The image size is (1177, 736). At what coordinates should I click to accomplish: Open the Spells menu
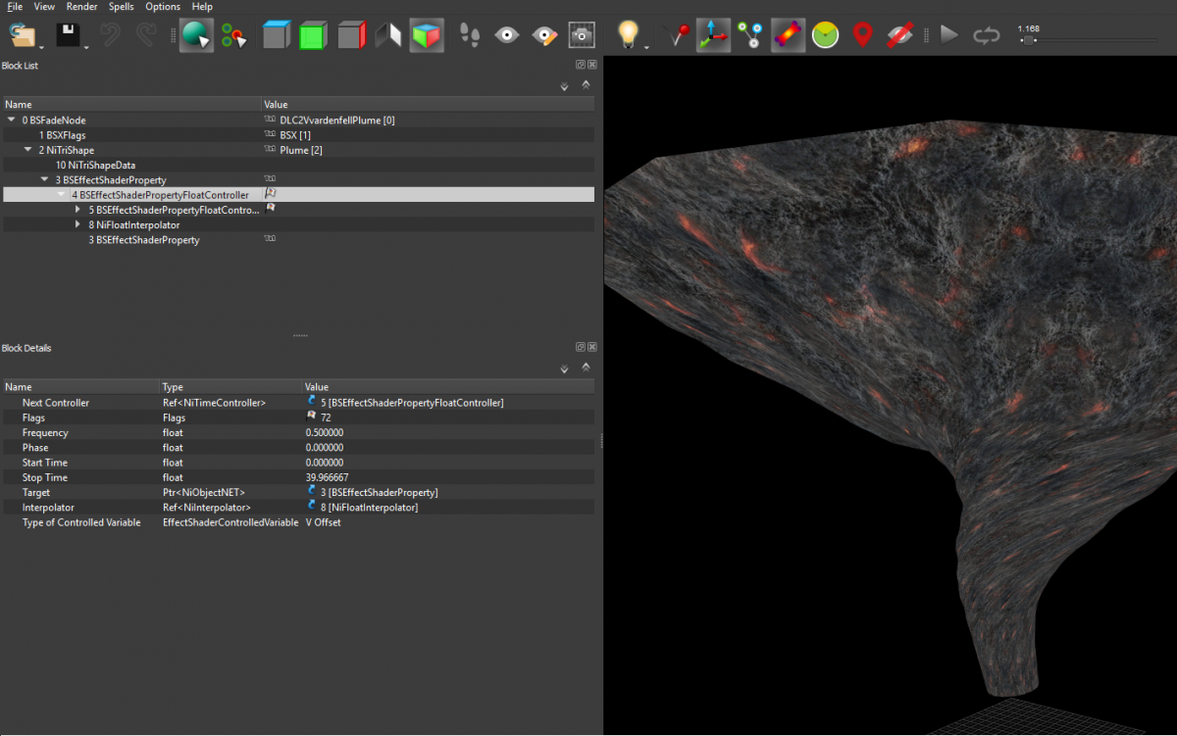tap(121, 7)
